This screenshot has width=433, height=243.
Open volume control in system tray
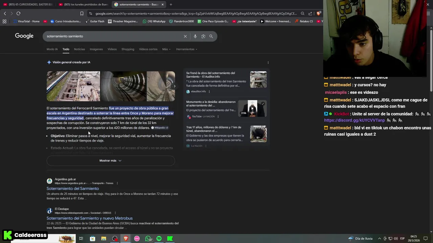click(x=395, y=239)
